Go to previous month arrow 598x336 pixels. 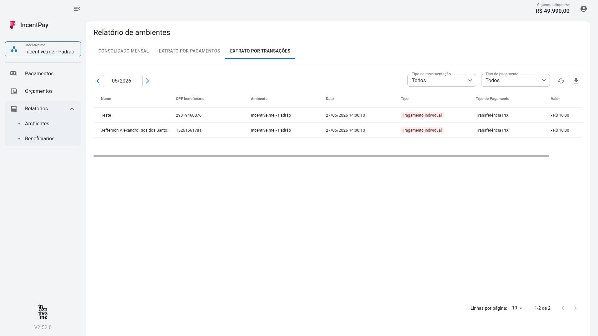(98, 81)
